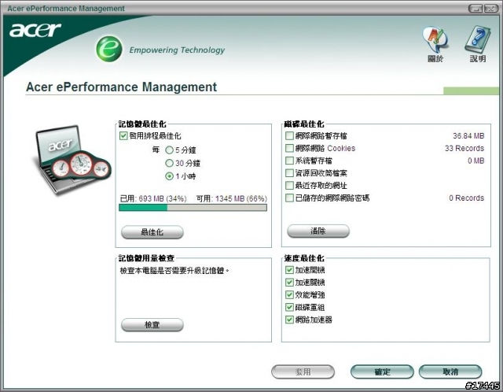Check 網際網路暫存檔 checkbox
The height and width of the screenshot is (392, 503).
289,135
